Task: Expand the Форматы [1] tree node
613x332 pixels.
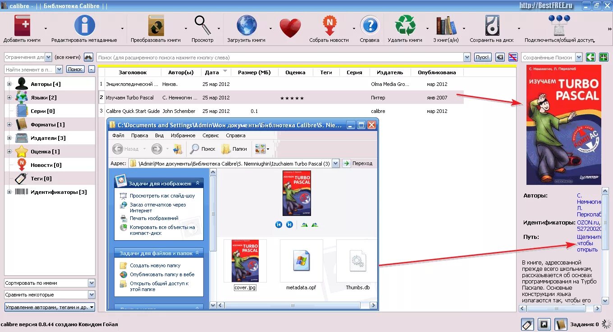Action: point(9,125)
